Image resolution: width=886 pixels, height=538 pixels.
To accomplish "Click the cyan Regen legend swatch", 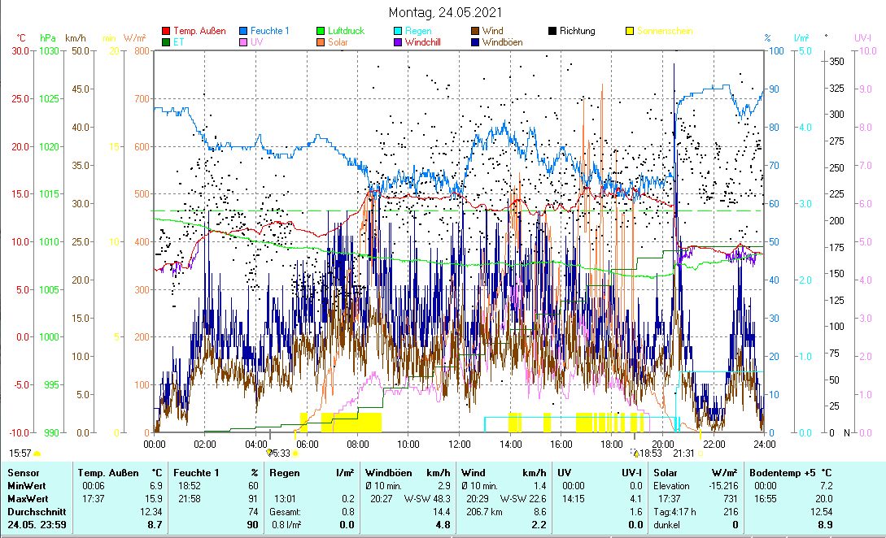I will click(x=398, y=31).
